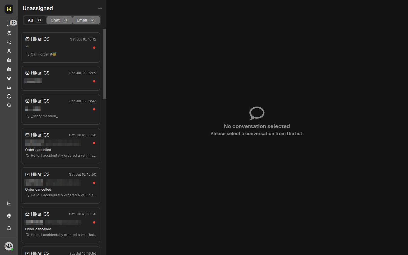The width and height of the screenshot is (408, 255).
Task: Click the Instagram icon on the 18:43 conversation
Action: (x=27, y=101)
